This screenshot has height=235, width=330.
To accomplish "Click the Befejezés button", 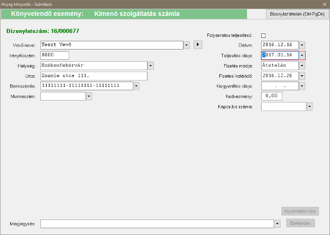I will (x=301, y=223).
